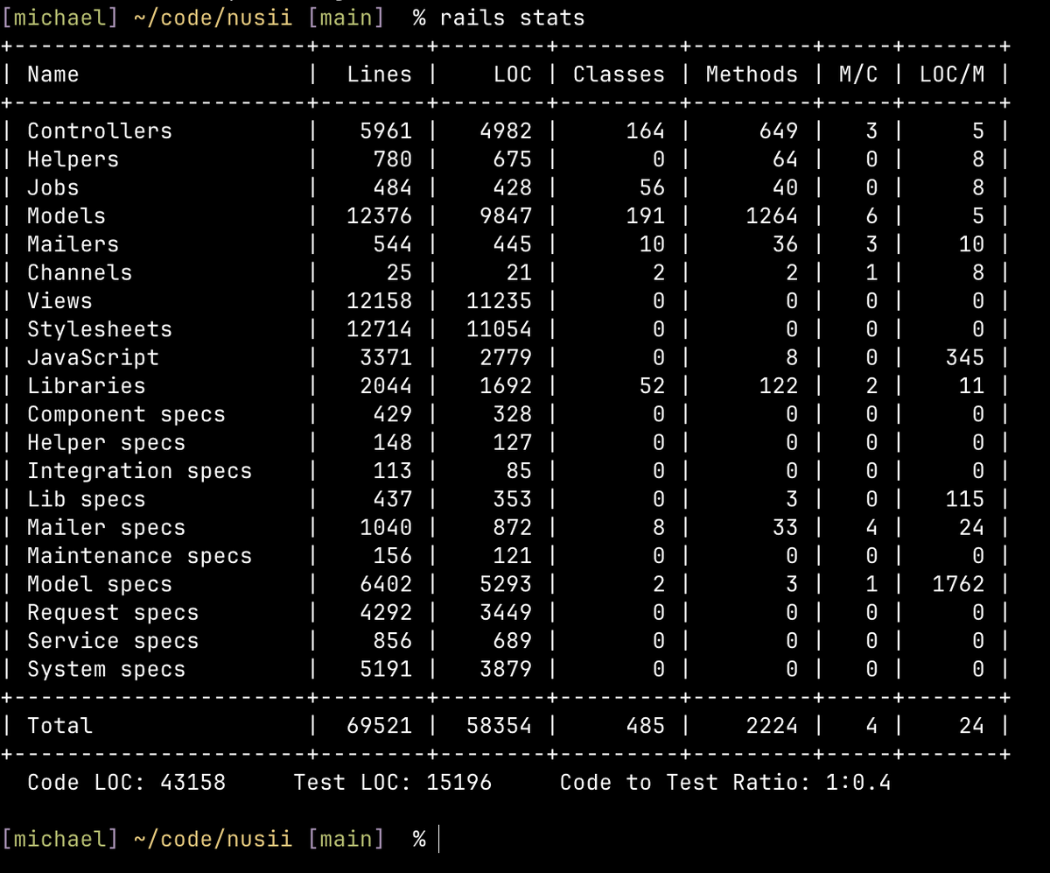Select the Helper specs row name
The height and width of the screenshot is (873, 1050).
(x=106, y=442)
